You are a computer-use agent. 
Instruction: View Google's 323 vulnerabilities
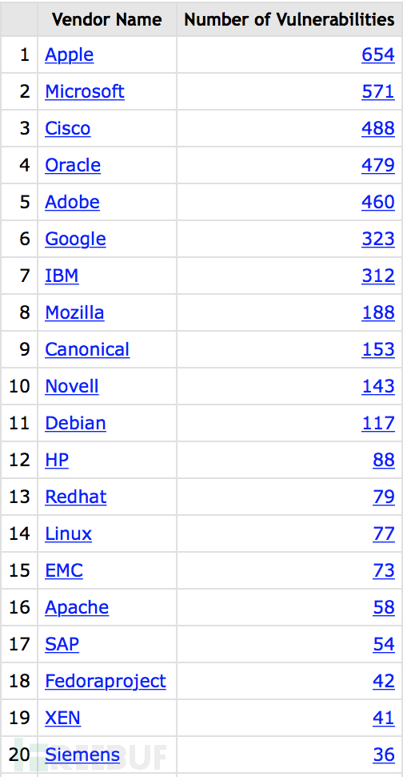pyautogui.click(x=378, y=239)
